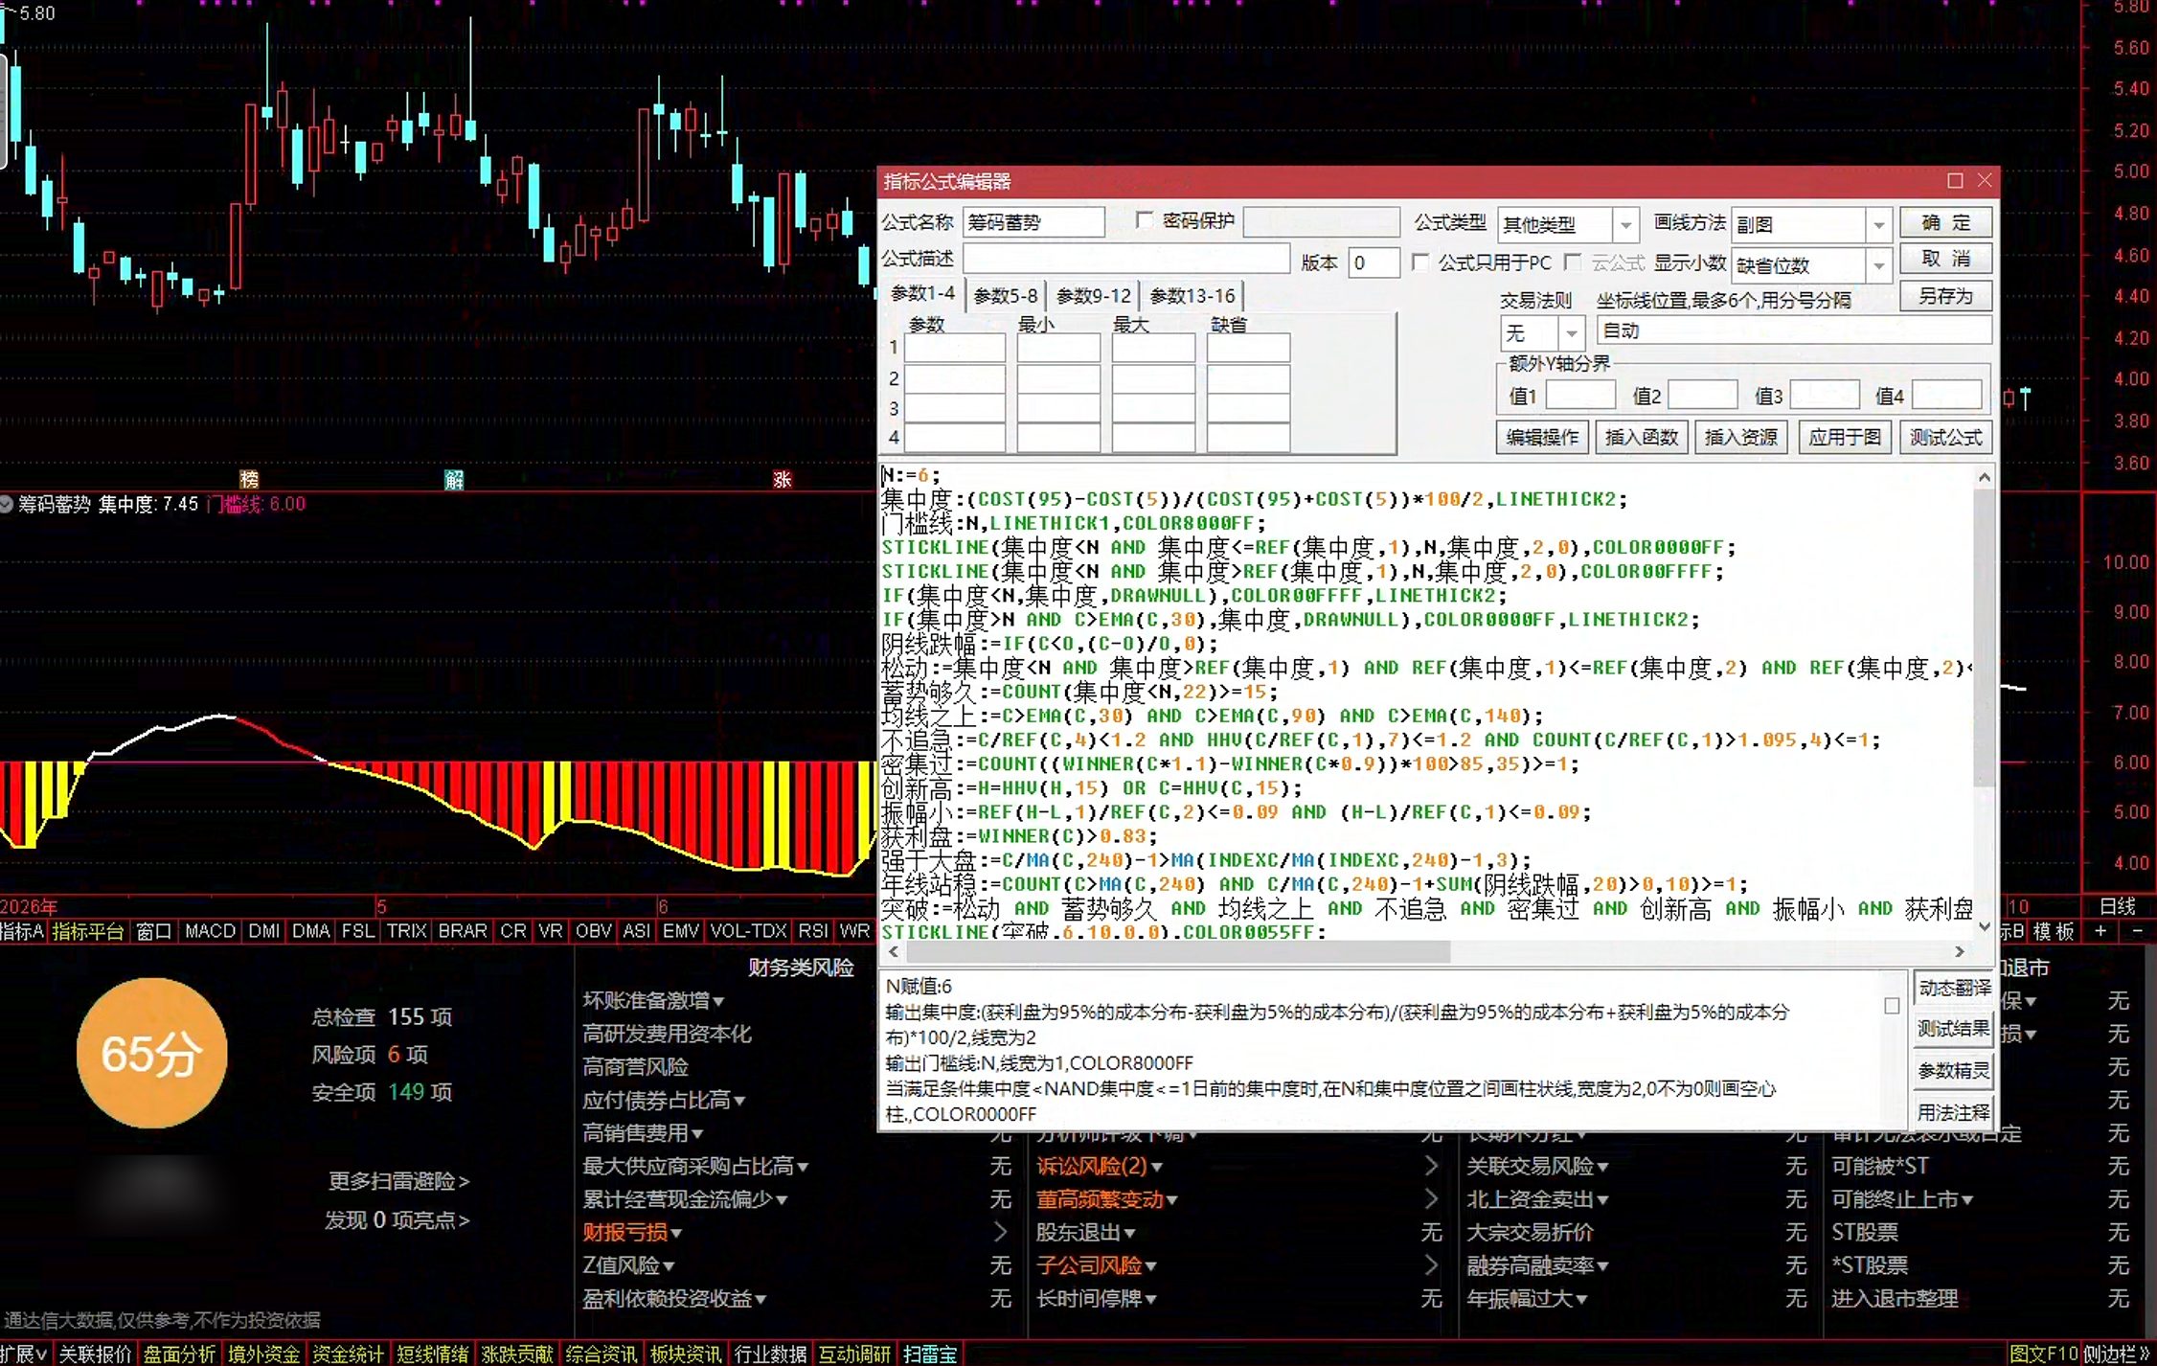
Task: Click the 测试公式 button
Action: [x=1945, y=437]
